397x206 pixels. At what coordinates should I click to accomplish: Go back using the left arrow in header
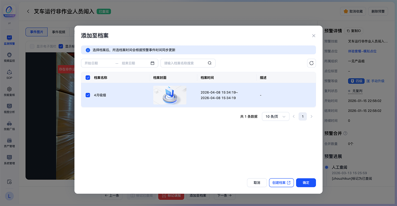[x=28, y=11]
